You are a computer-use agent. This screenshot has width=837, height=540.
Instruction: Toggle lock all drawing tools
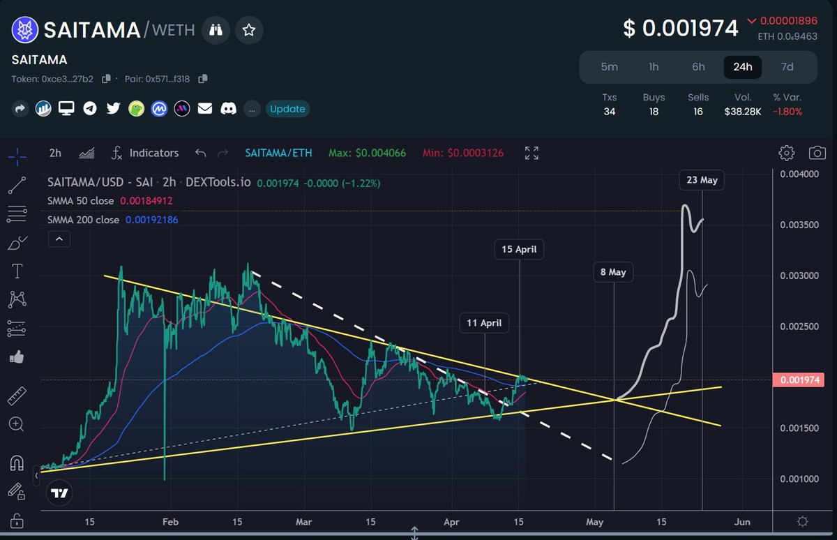coord(17,520)
